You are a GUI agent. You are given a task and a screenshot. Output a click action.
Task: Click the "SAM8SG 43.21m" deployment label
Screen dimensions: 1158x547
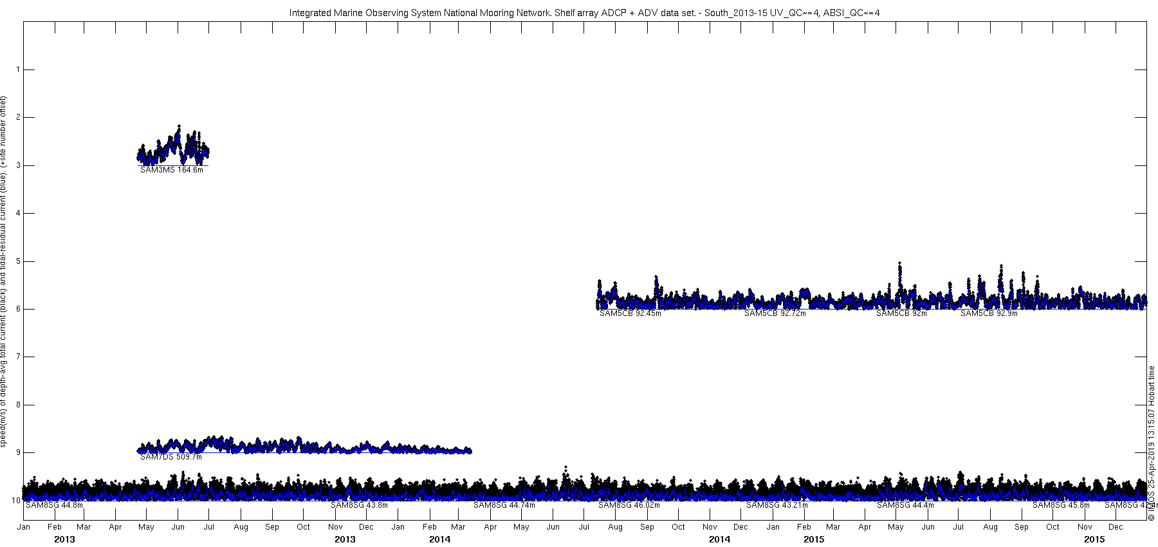pyautogui.click(x=777, y=505)
